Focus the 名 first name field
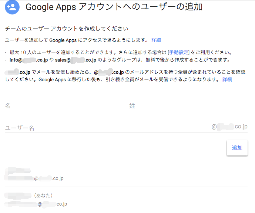The height and width of the screenshot is (213, 255). point(64,106)
